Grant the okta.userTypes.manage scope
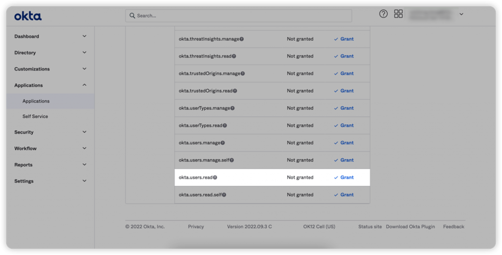502x255 pixels. 344,108
